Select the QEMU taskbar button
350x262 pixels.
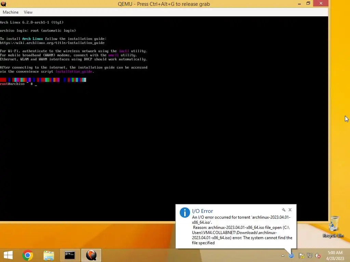coord(91,255)
